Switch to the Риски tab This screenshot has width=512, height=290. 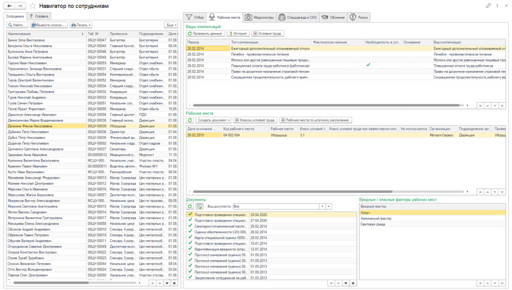(359, 17)
